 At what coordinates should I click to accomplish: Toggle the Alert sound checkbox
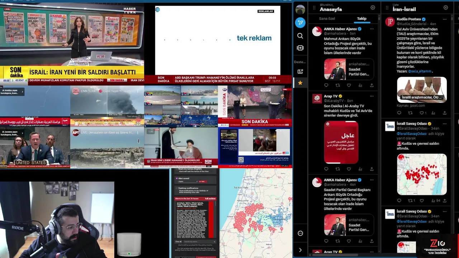pos(176,178)
